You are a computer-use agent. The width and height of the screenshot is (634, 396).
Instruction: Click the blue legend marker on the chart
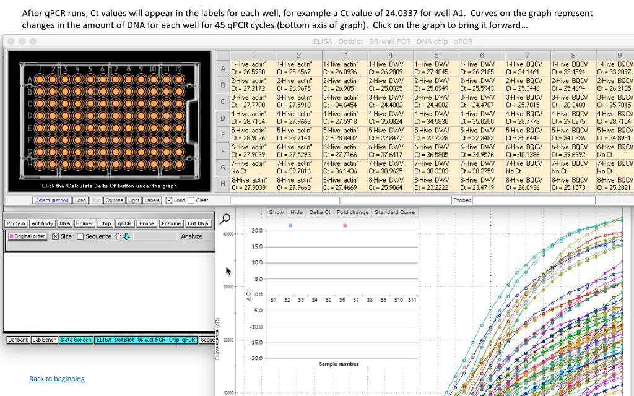coord(290,226)
